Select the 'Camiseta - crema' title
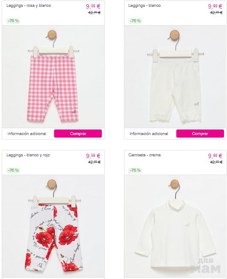Image resolution: width=227 pixels, height=279 pixels. tap(144, 155)
